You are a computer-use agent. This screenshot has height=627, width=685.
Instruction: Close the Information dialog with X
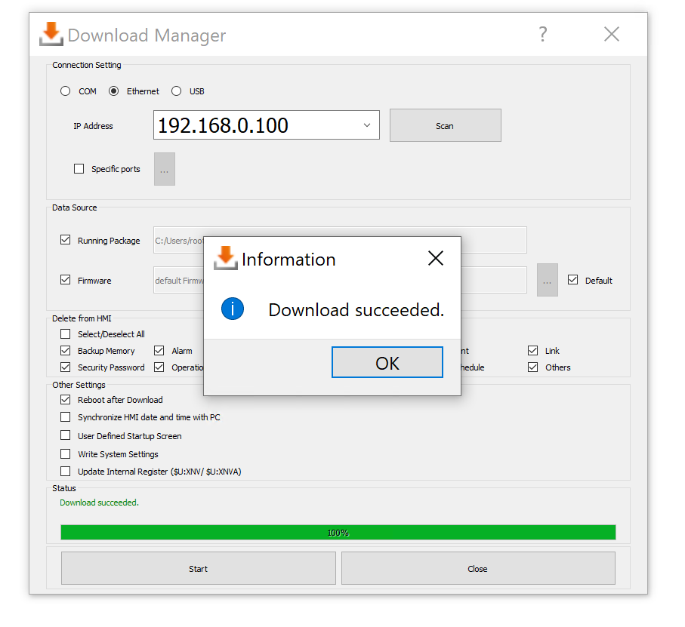tap(435, 259)
